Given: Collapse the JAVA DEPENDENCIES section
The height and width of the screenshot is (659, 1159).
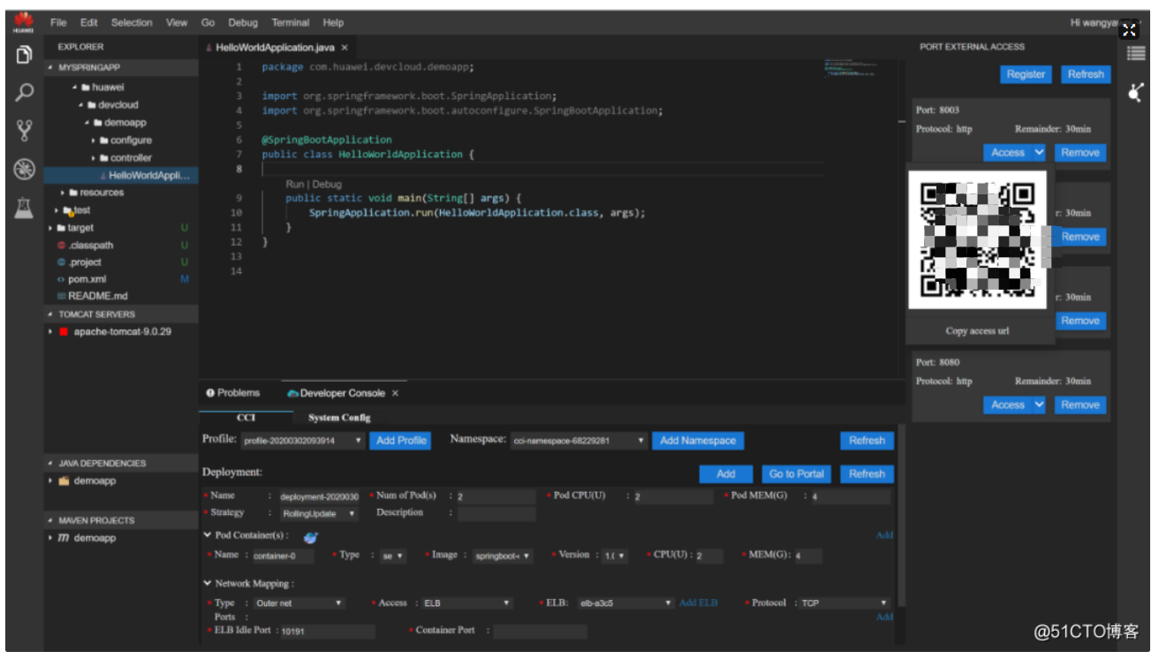Looking at the screenshot, I should [50, 464].
